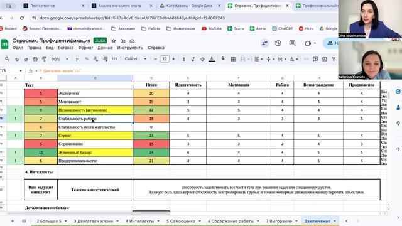Open the text color picker
The height and width of the screenshot is (226, 402).
[x=212, y=59]
